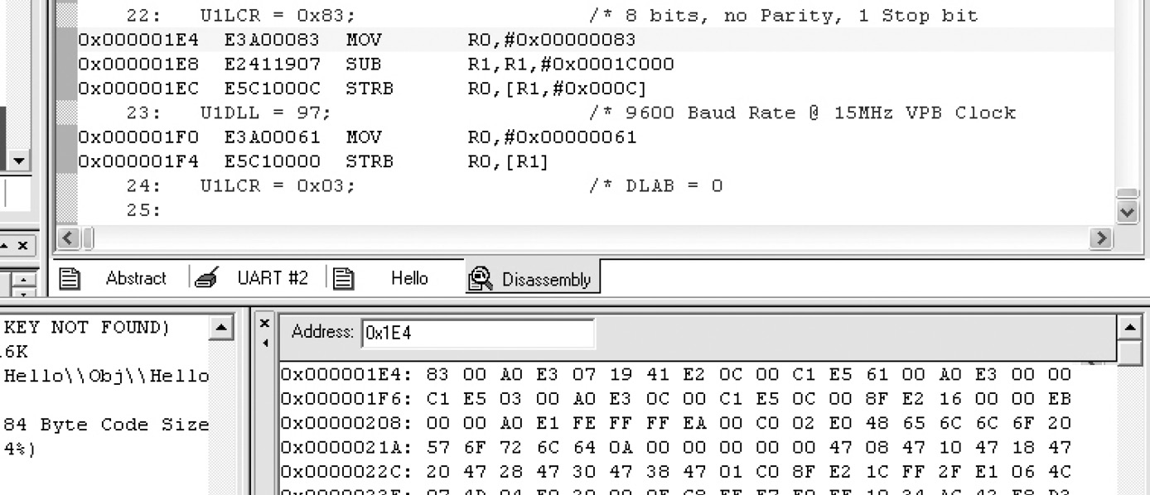Click the small arrow below memory window x
1150x495 pixels.
[x=264, y=342]
